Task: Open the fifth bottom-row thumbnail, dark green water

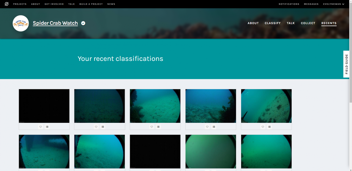Action: pyautogui.click(x=266, y=152)
